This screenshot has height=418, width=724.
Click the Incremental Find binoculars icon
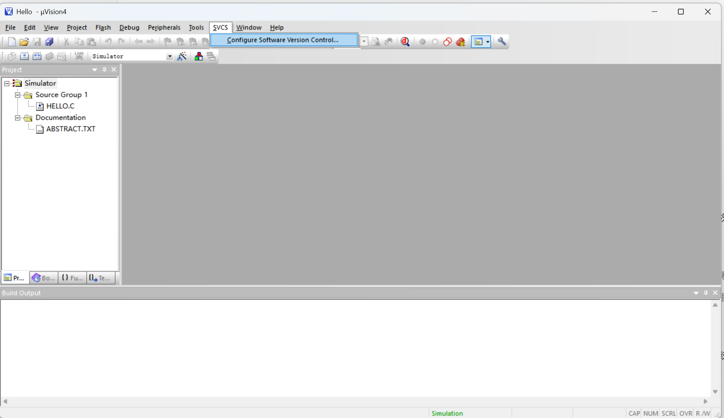coord(388,41)
